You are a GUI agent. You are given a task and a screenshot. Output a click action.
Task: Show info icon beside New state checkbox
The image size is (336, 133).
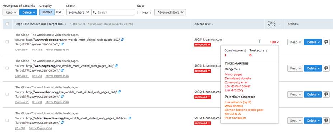[x=150, y=13]
